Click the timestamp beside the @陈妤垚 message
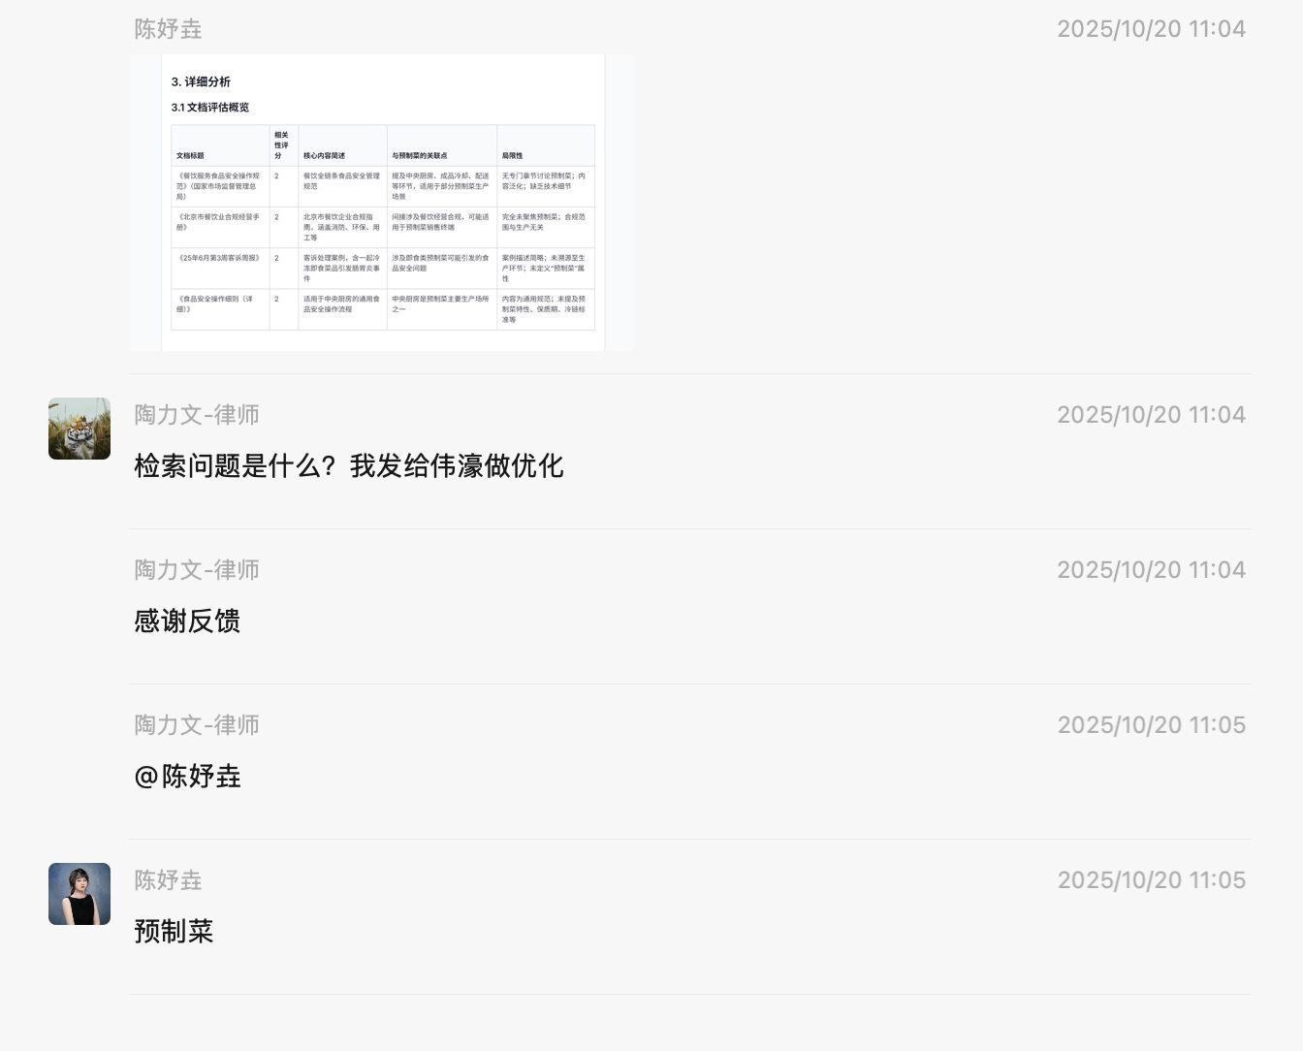This screenshot has width=1303, height=1051. coord(1151,725)
